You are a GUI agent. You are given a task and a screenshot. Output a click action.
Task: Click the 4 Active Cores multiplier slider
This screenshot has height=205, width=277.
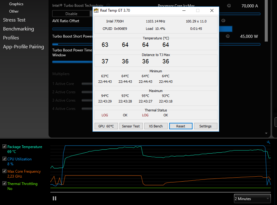pos(87,109)
